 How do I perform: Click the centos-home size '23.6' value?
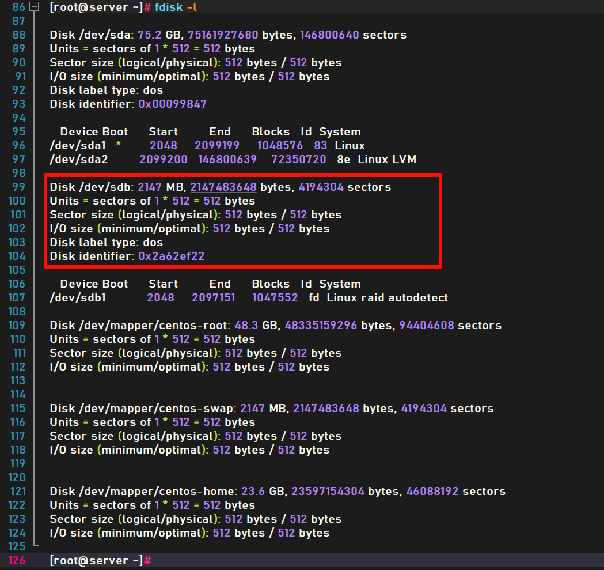[x=253, y=491]
